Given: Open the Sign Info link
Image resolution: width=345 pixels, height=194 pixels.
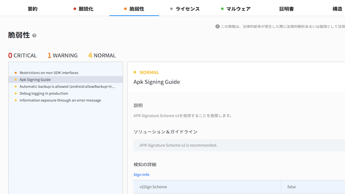Looking at the screenshot, I should click(142, 175).
